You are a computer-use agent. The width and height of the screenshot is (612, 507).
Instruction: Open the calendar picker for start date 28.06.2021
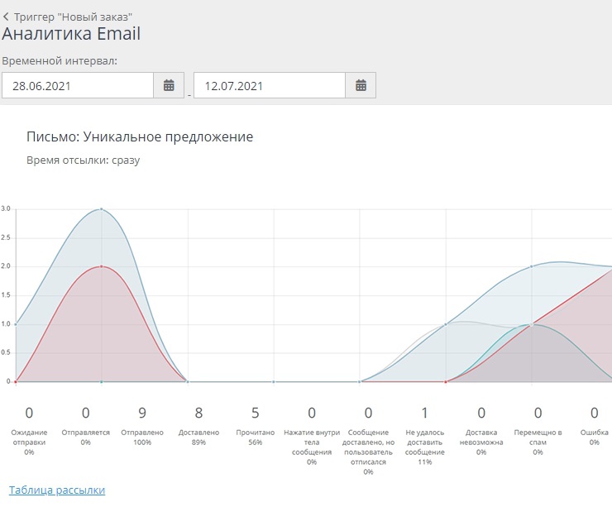[x=169, y=85]
